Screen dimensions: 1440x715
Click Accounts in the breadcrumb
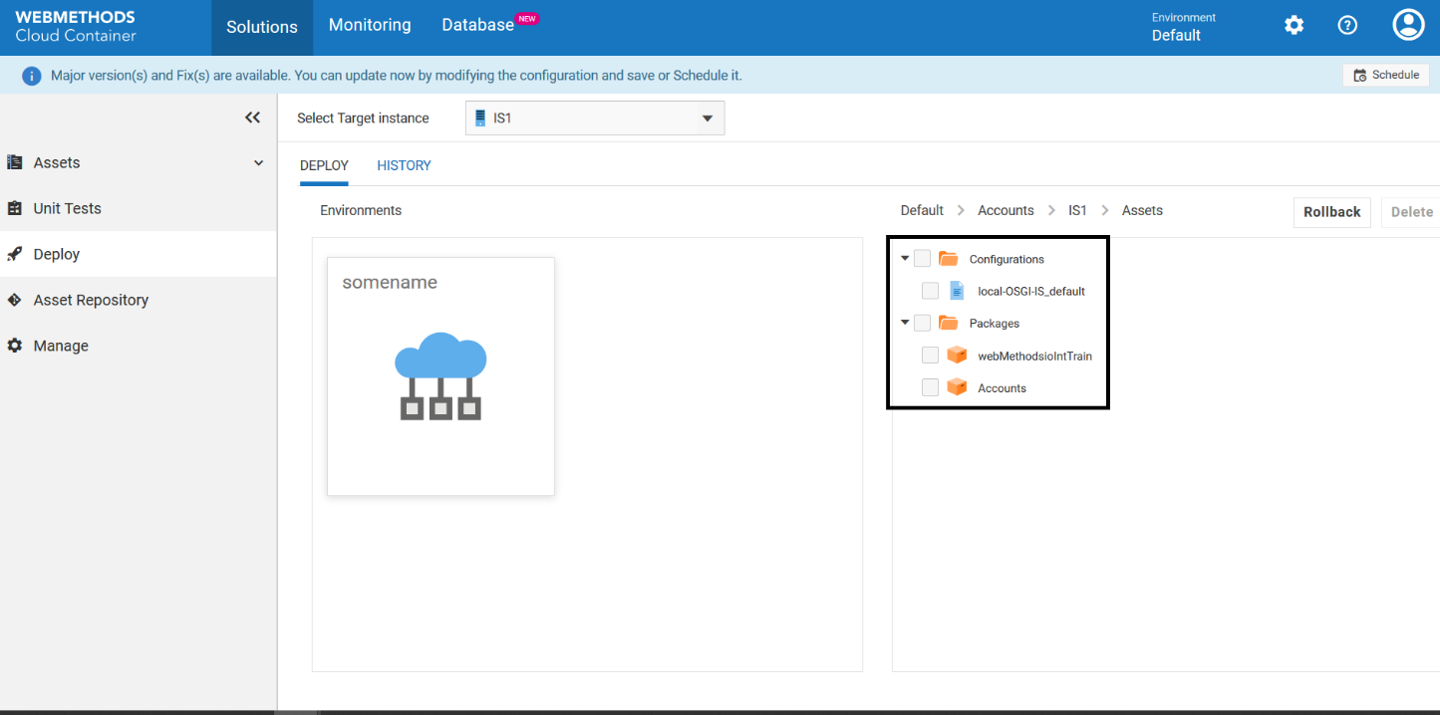1006,210
